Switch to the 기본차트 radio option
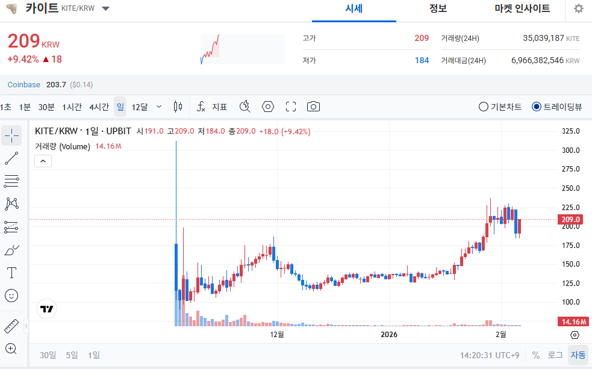Image resolution: width=592 pixels, height=369 pixels. point(483,107)
